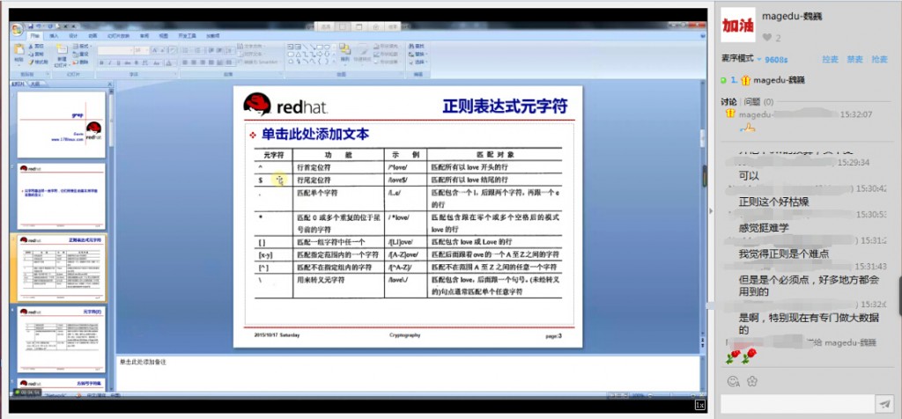This screenshot has height=419, width=902.
Task: Toggle bold formatting in the ribbon
Action: [x=101, y=62]
